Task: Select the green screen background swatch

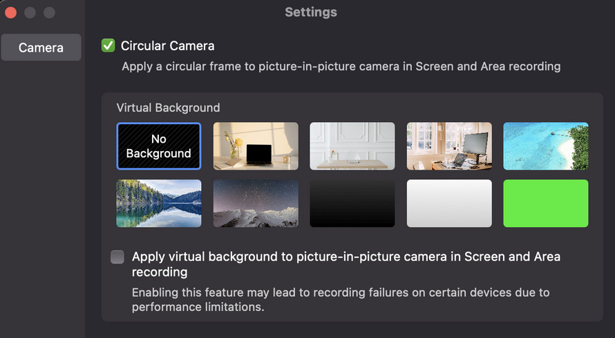Action: (546, 203)
